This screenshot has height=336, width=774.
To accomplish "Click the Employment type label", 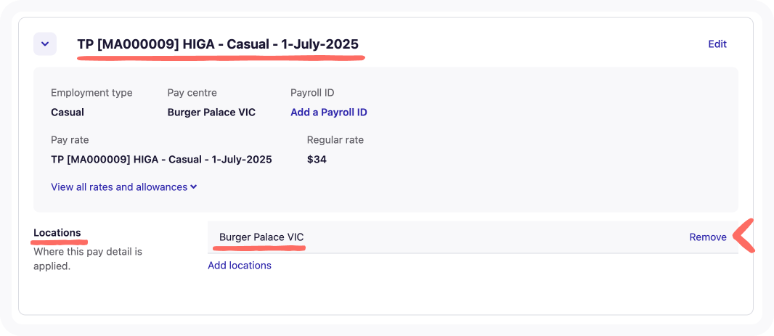I will coord(91,93).
